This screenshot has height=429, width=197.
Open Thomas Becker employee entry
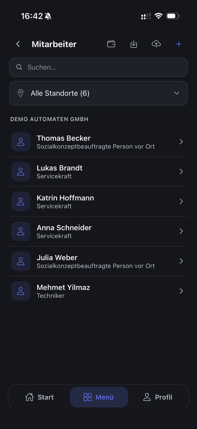(98, 142)
